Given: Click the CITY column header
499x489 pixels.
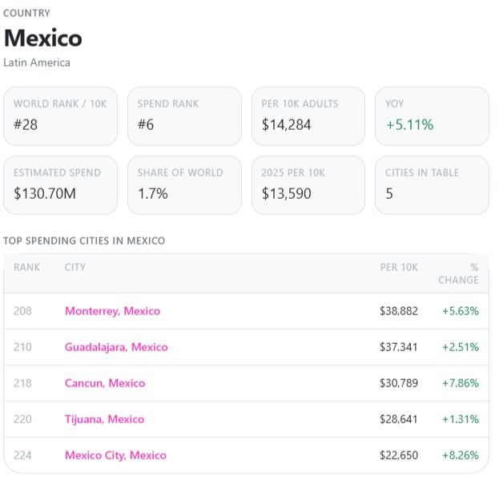Looking at the screenshot, I should (75, 267).
